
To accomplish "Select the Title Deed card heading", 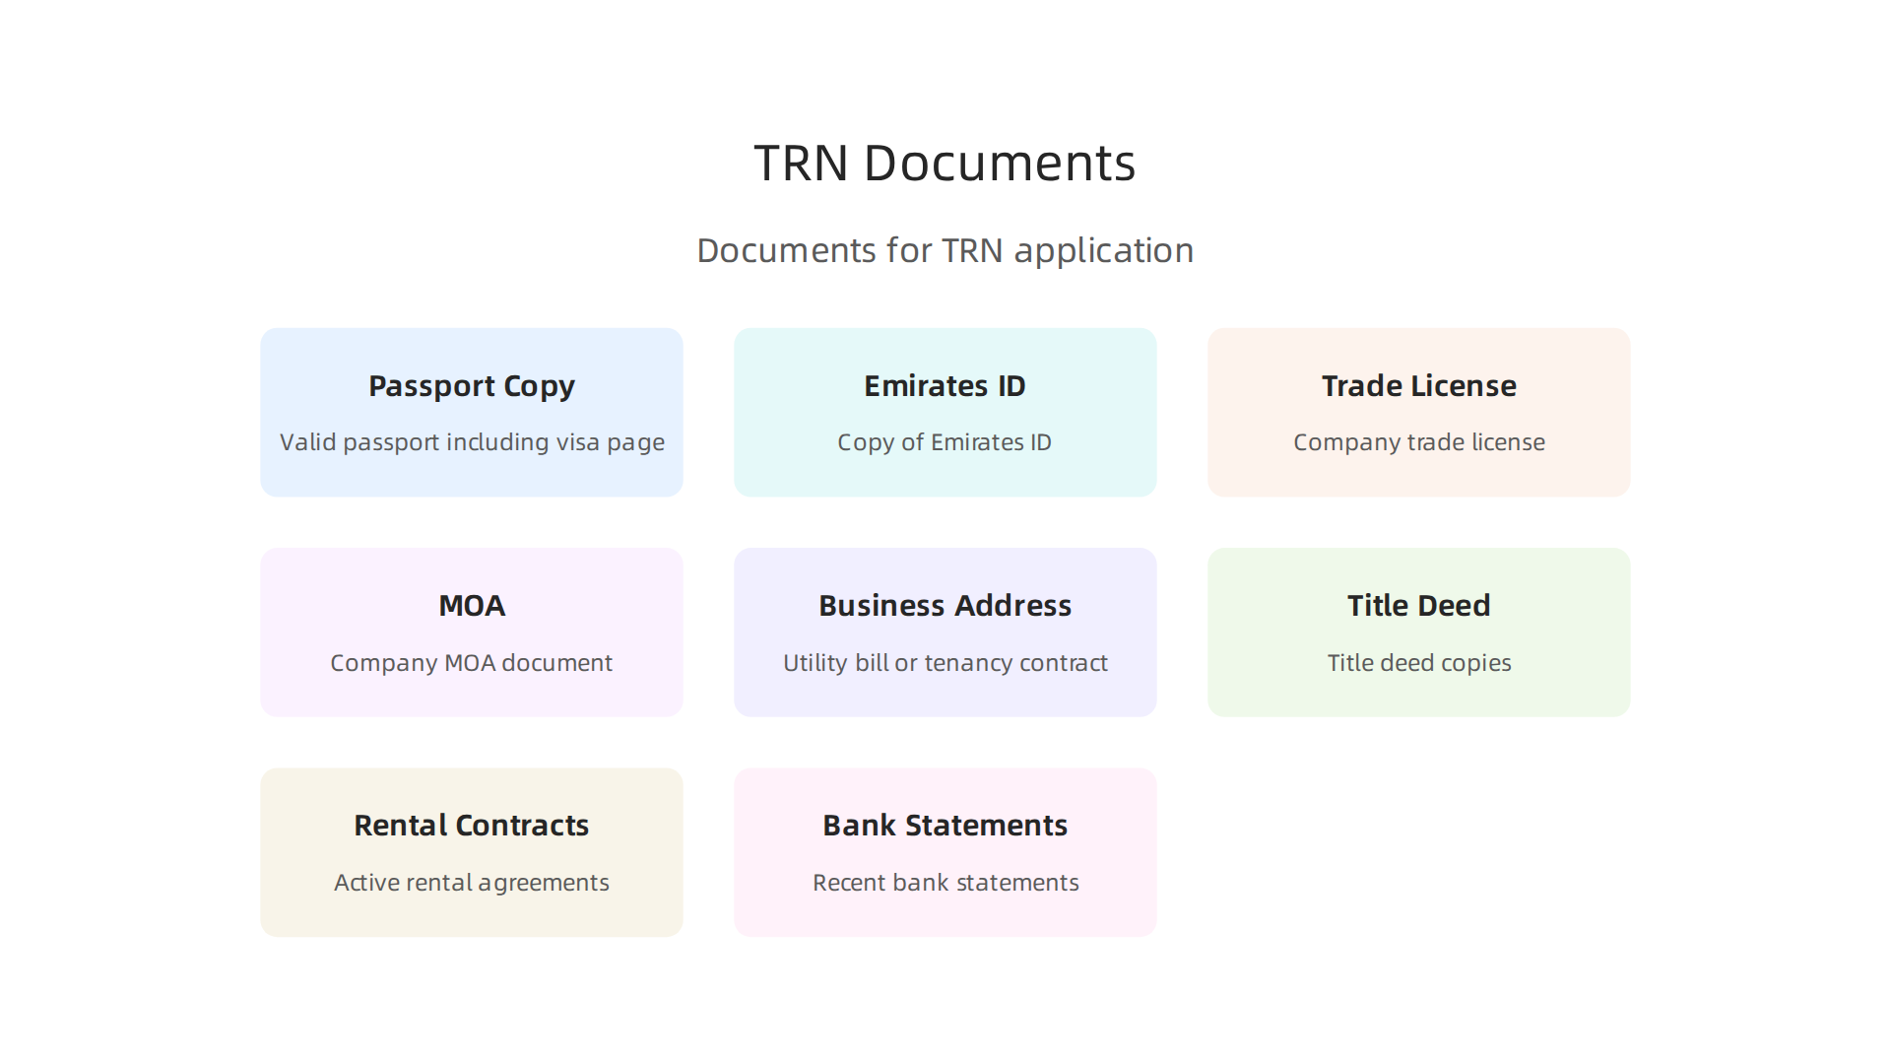I will click(1418, 605).
